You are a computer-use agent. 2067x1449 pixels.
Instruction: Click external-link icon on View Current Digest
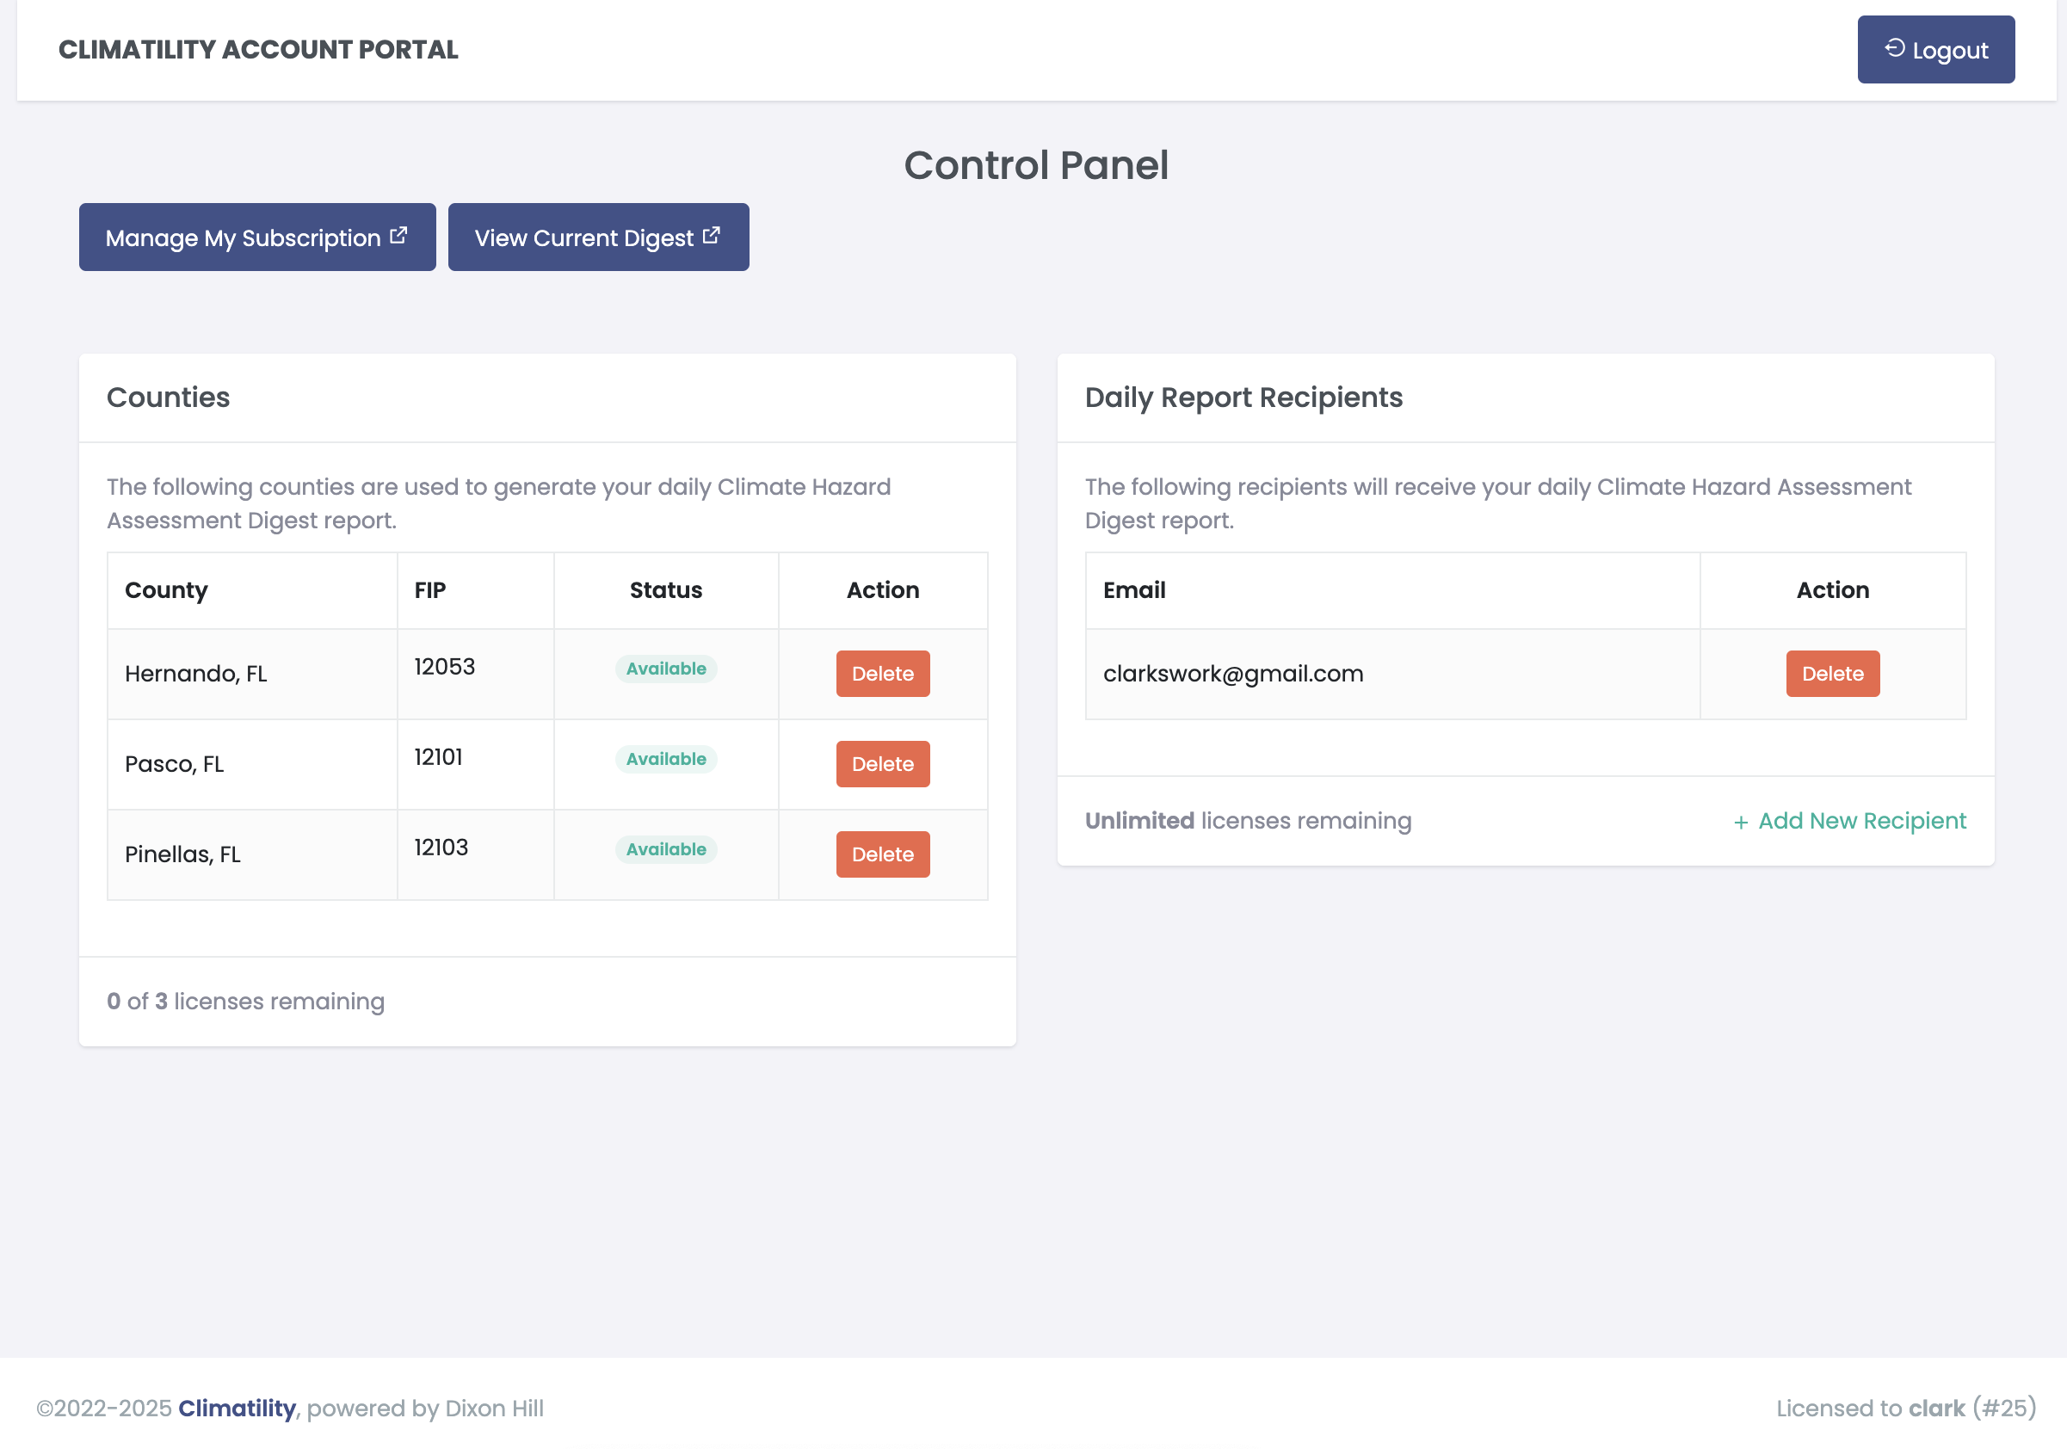[x=711, y=236]
